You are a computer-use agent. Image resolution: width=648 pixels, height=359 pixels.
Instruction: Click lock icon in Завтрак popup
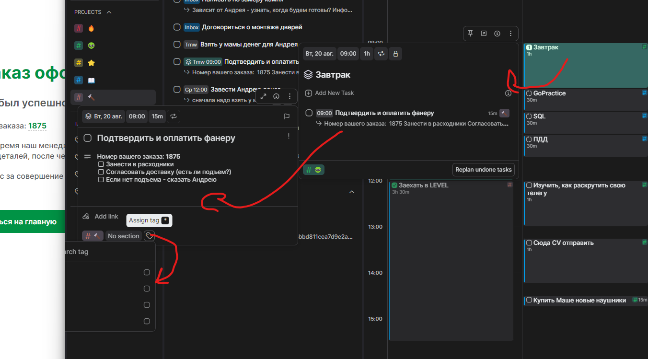[395, 54]
